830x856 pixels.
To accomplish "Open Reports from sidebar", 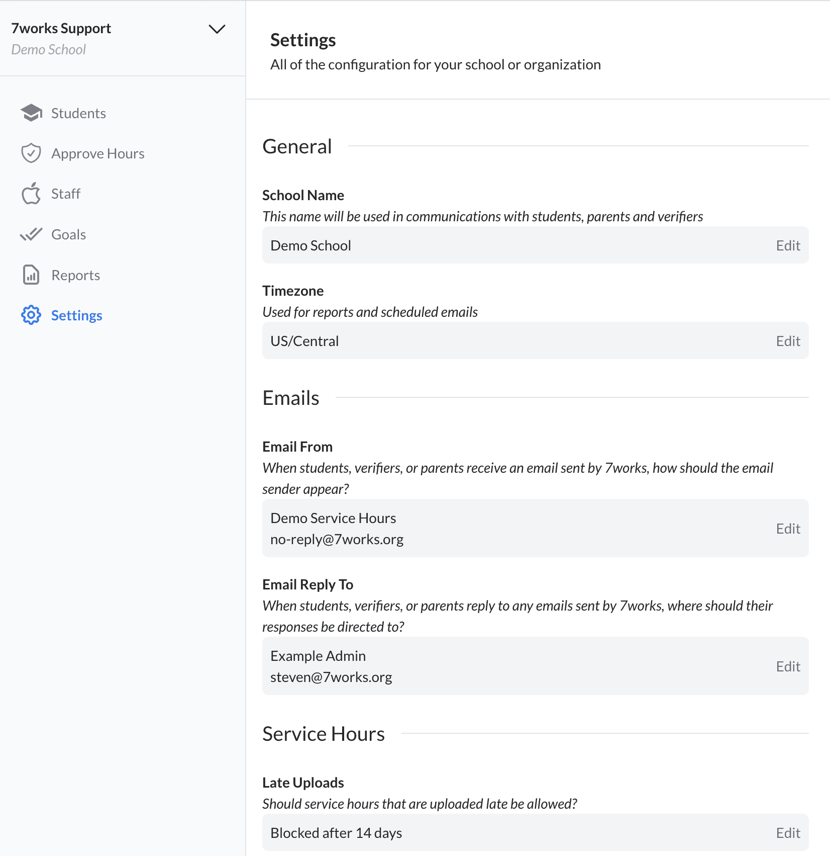I will (x=76, y=276).
